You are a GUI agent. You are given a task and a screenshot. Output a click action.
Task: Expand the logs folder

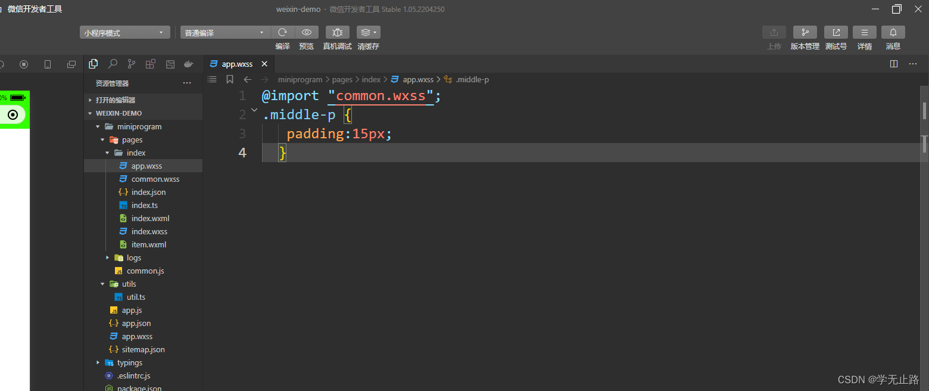107,257
